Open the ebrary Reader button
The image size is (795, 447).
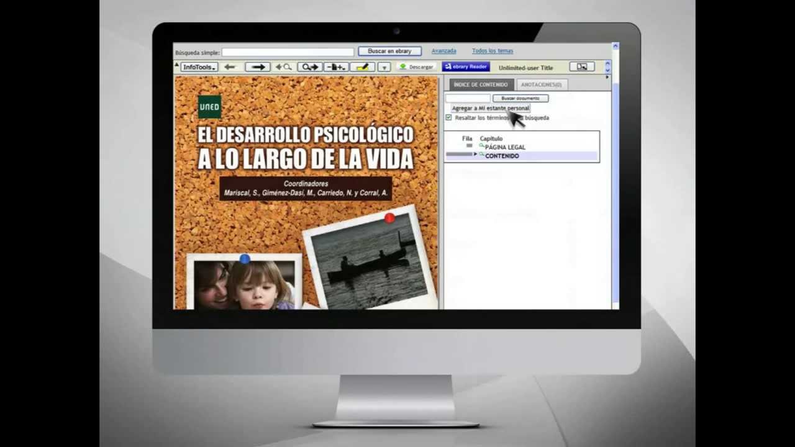tap(466, 67)
